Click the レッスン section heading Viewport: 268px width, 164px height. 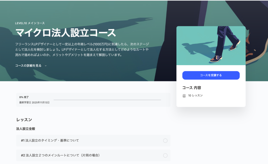tap(24, 120)
